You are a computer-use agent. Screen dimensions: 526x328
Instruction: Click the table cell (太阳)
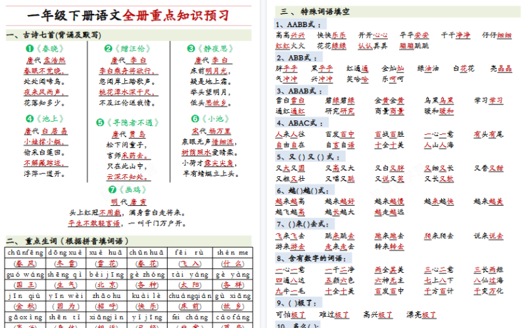pos(190,285)
